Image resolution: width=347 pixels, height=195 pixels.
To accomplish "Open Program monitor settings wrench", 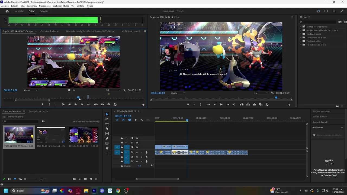I will (272, 93).
